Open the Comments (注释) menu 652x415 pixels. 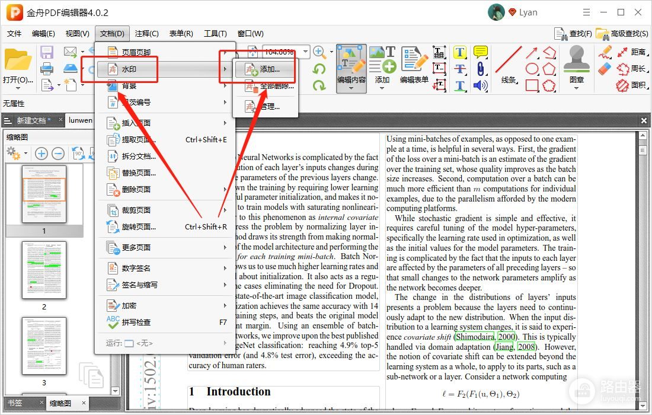click(x=146, y=34)
